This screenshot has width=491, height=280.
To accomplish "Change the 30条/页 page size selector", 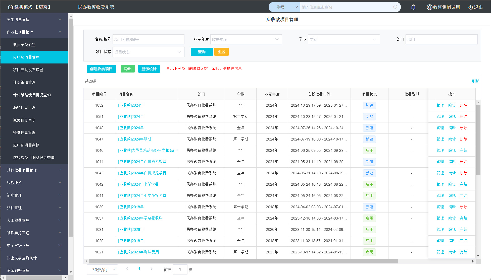I will click(103, 269).
